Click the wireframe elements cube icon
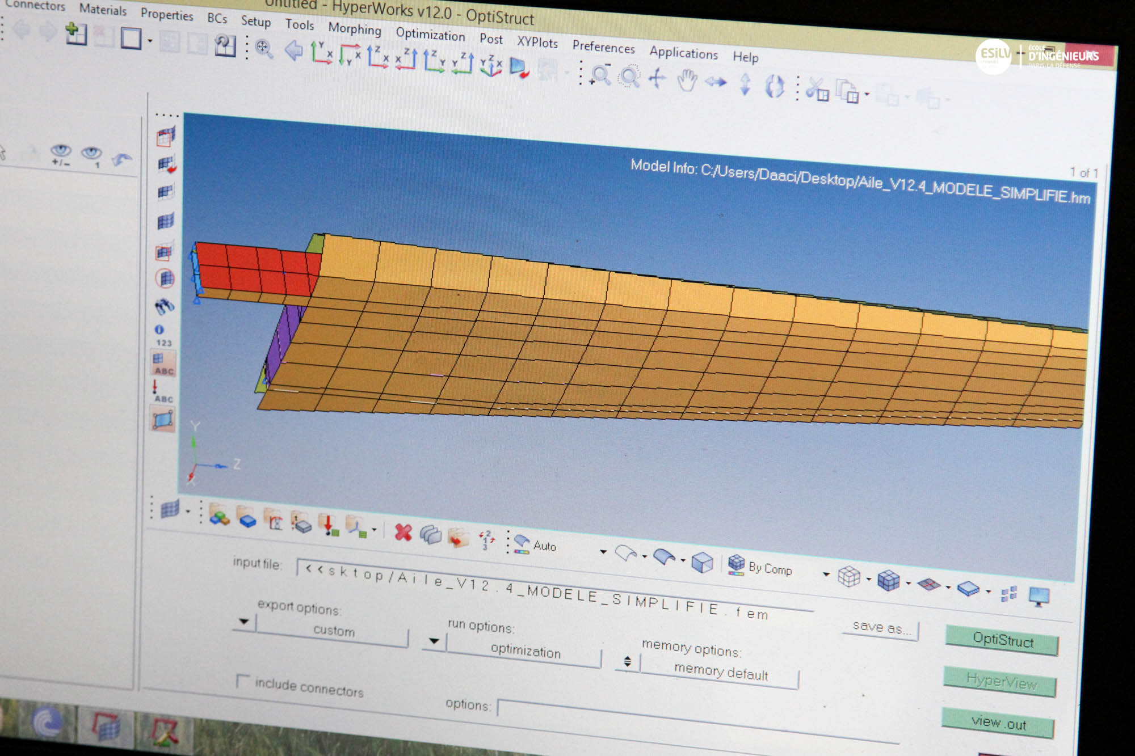 coord(849,577)
